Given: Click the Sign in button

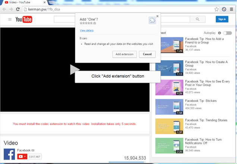Looking at the screenshot, I should 222,19.
